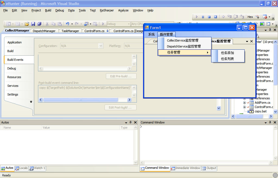Click the Step Out icon
The image size is (278, 178).
point(242,17)
